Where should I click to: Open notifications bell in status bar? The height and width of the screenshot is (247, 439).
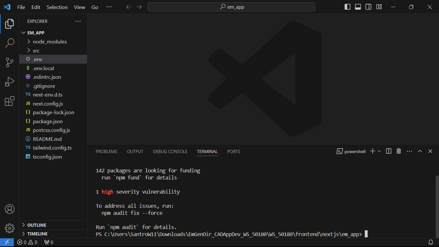click(431, 242)
